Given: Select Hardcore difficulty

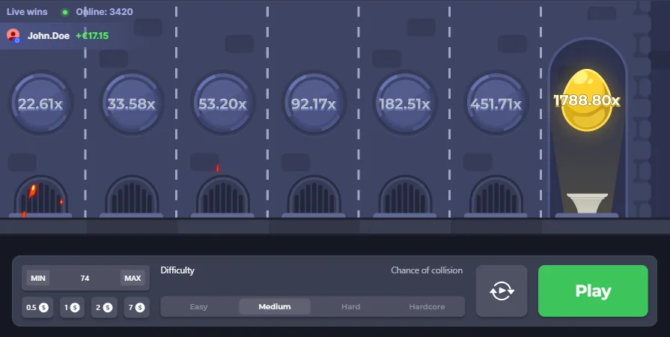Looking at the screenshot, I should 427,306.
